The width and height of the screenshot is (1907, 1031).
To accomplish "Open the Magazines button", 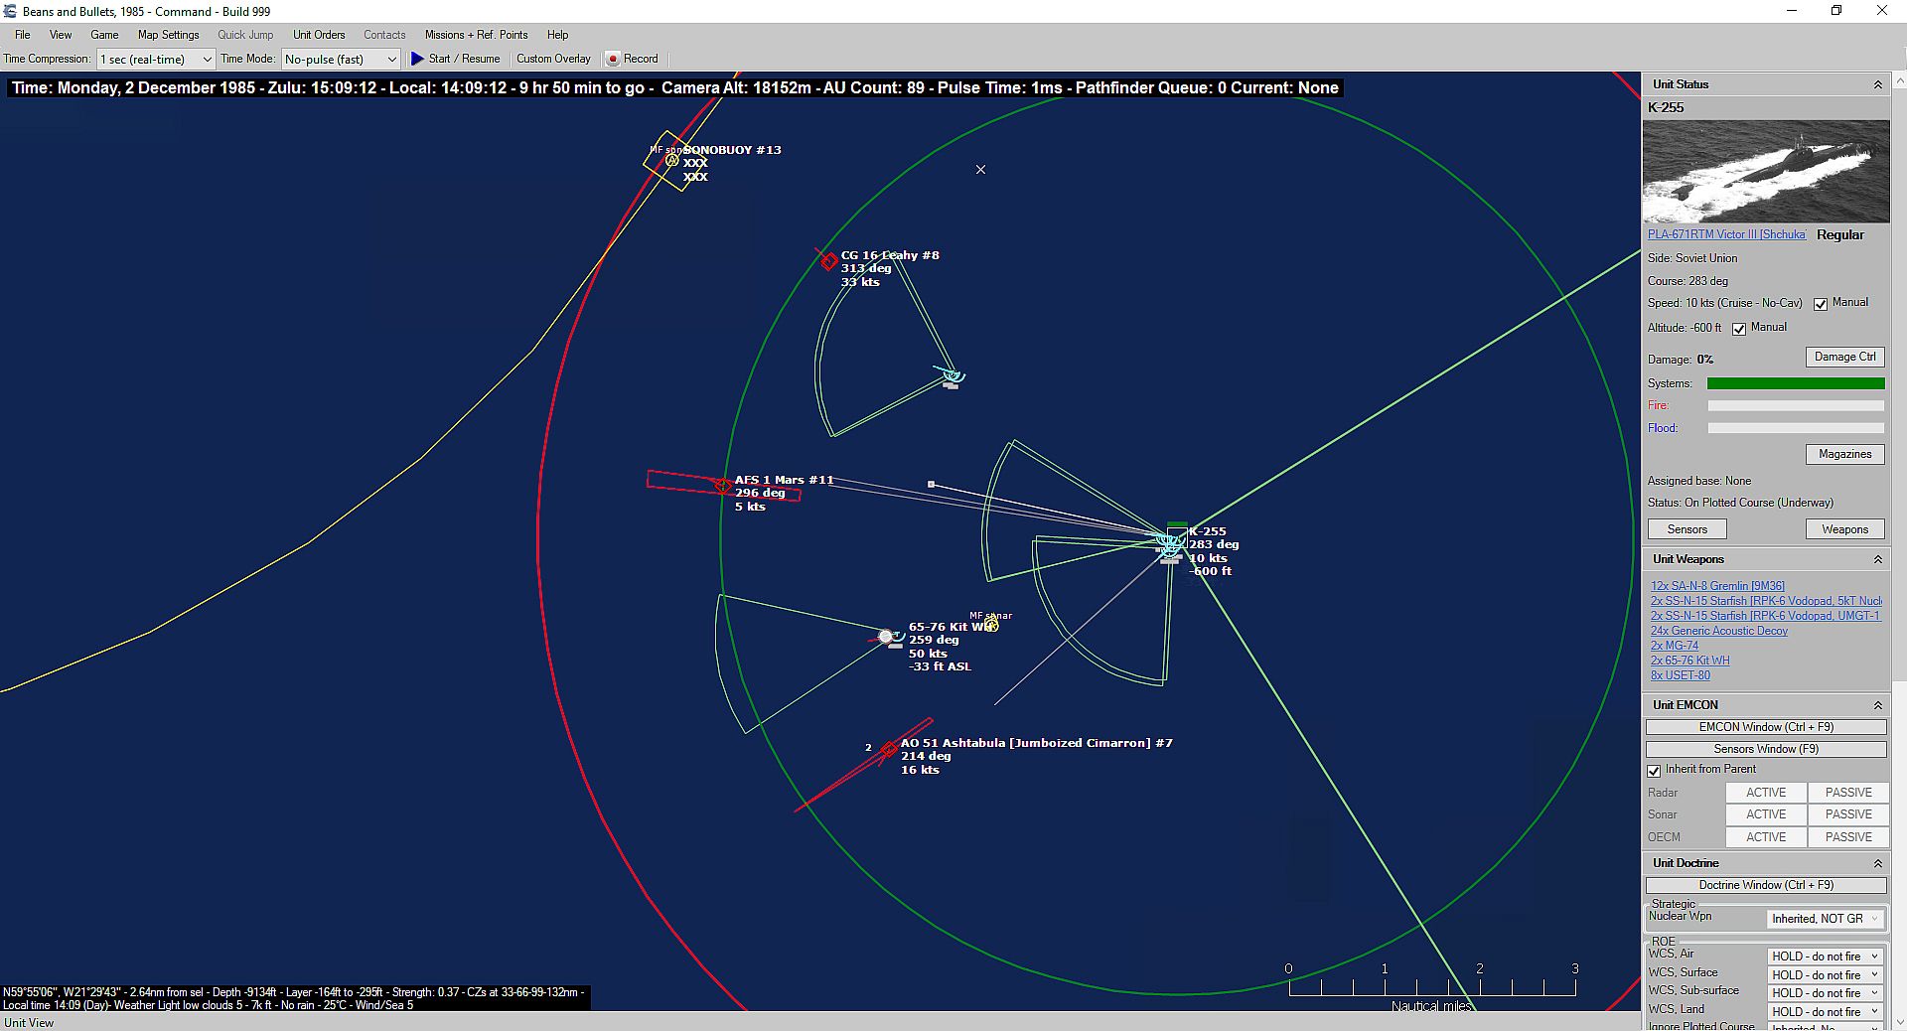I will tap(1844, 454).
